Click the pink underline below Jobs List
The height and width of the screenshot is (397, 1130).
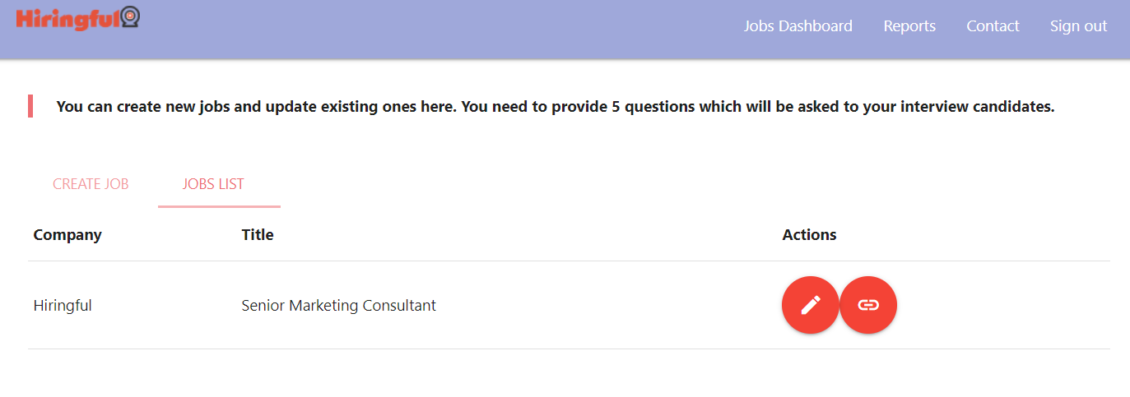pyautogui.click(x=219, y=206)
